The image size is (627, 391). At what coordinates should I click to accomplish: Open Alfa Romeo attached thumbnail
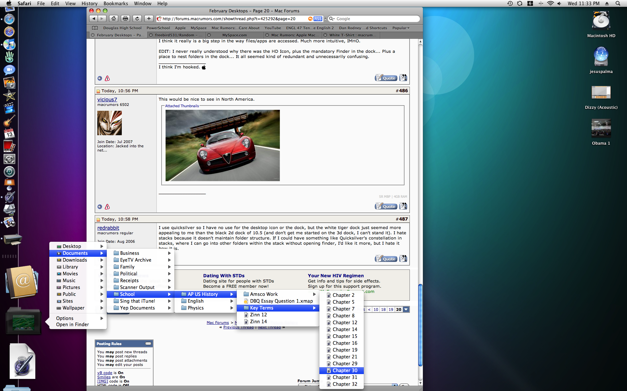pos(223,145)
